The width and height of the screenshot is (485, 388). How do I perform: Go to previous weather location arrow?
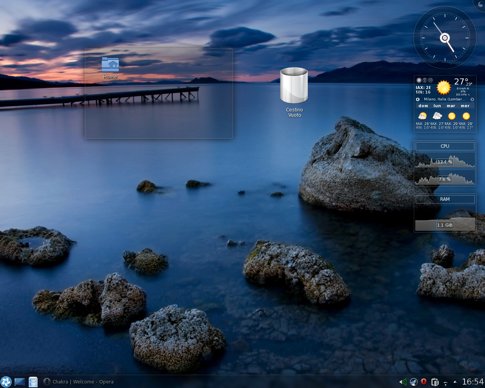418,99
